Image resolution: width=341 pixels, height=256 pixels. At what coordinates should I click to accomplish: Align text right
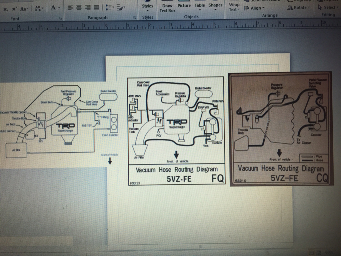click(x=88, y=8)
